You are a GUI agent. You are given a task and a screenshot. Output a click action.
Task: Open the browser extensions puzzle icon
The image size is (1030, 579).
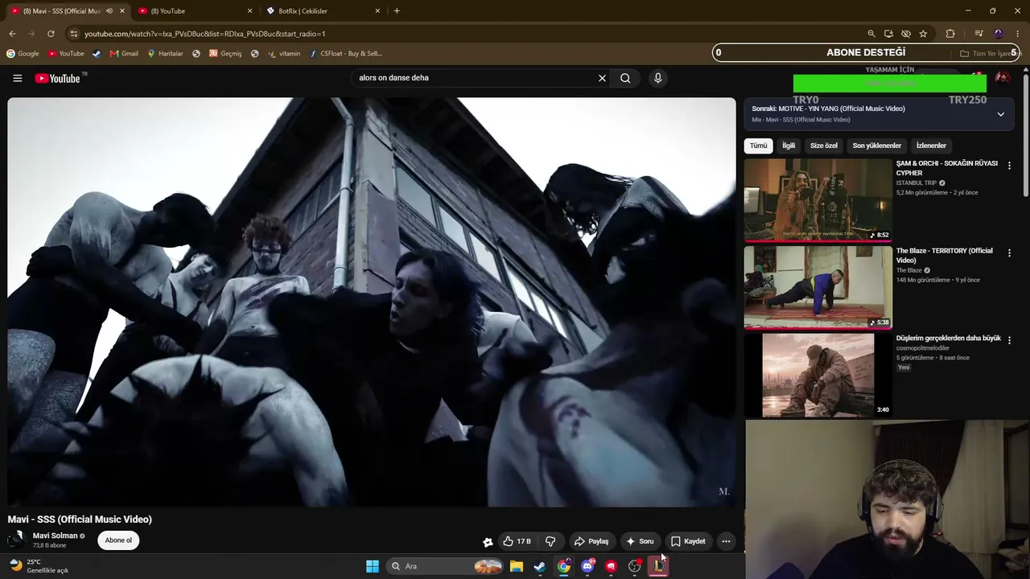point(950,34)
